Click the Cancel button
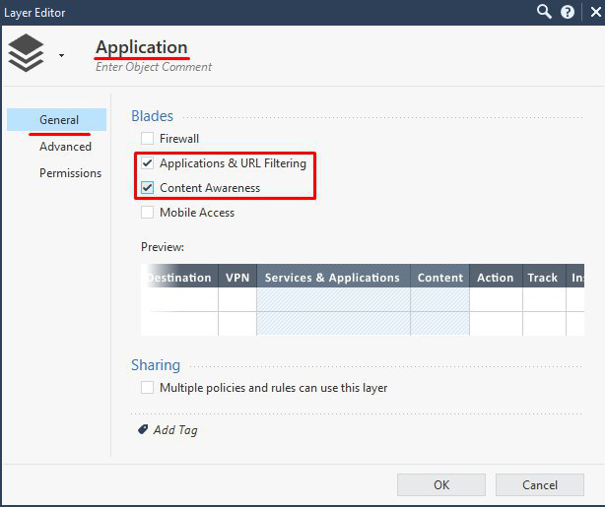 pos(540,484)
